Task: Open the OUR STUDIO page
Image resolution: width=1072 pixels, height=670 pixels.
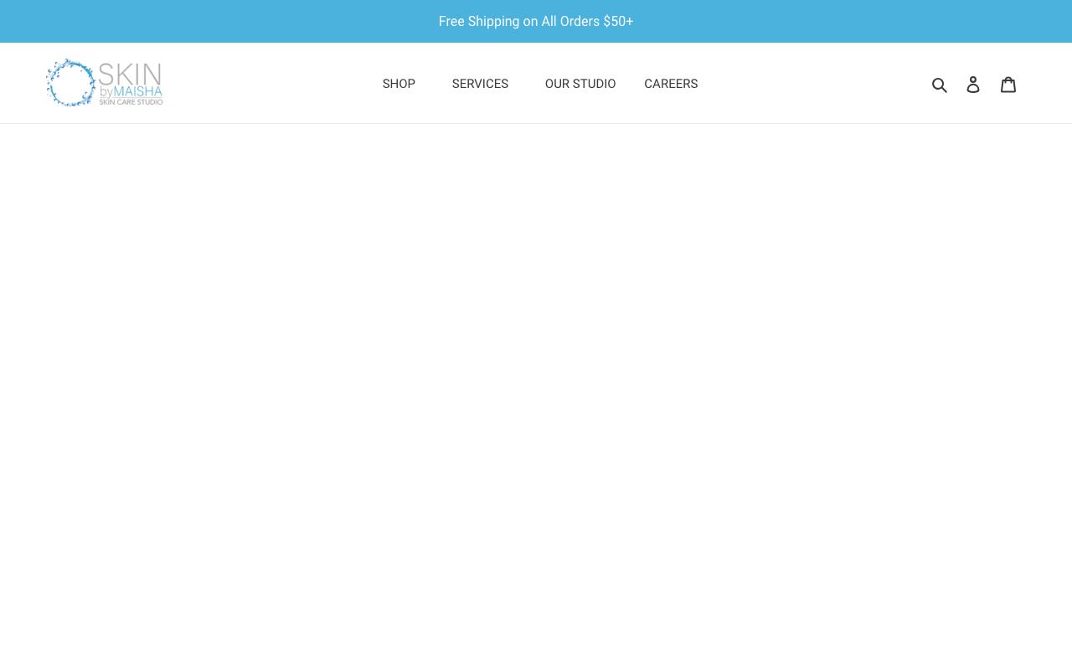Action: pyautogui.click(x=580, y=84)
